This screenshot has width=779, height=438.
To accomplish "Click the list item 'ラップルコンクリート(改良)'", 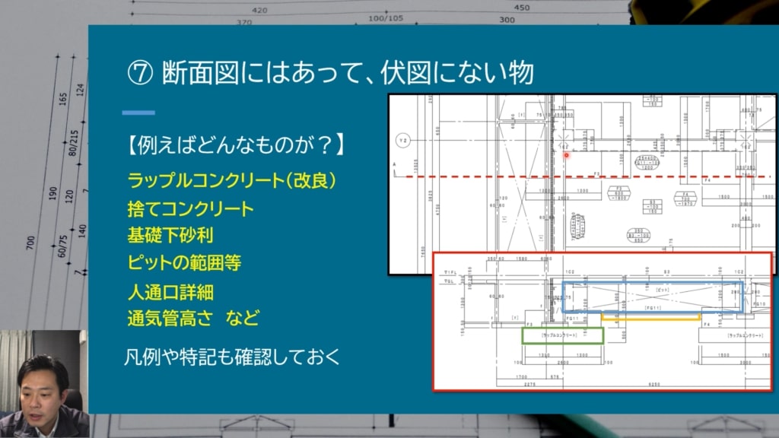I will coord(232,180).
